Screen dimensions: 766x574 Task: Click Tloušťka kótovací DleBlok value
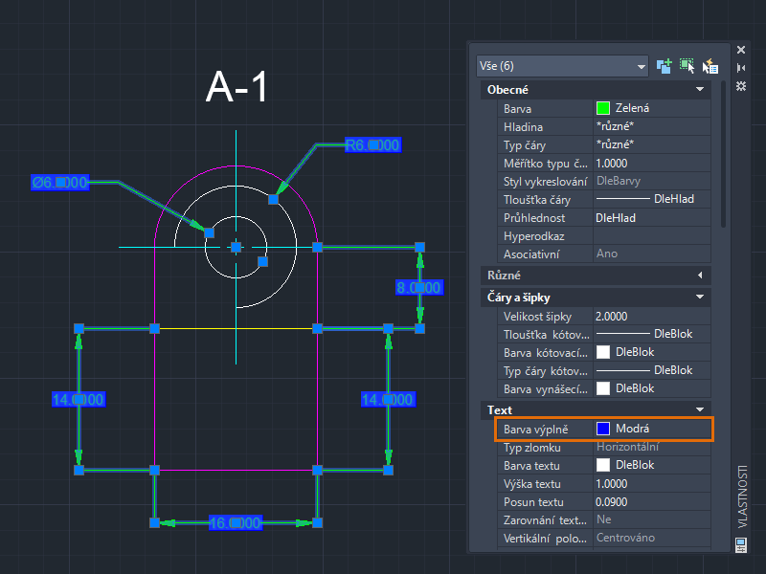652,334
